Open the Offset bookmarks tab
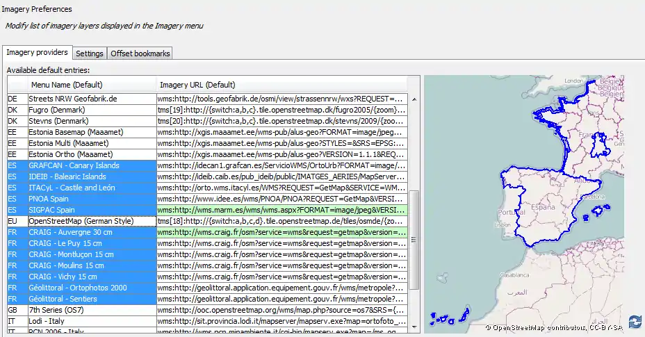645x337 pixels. 140,54
